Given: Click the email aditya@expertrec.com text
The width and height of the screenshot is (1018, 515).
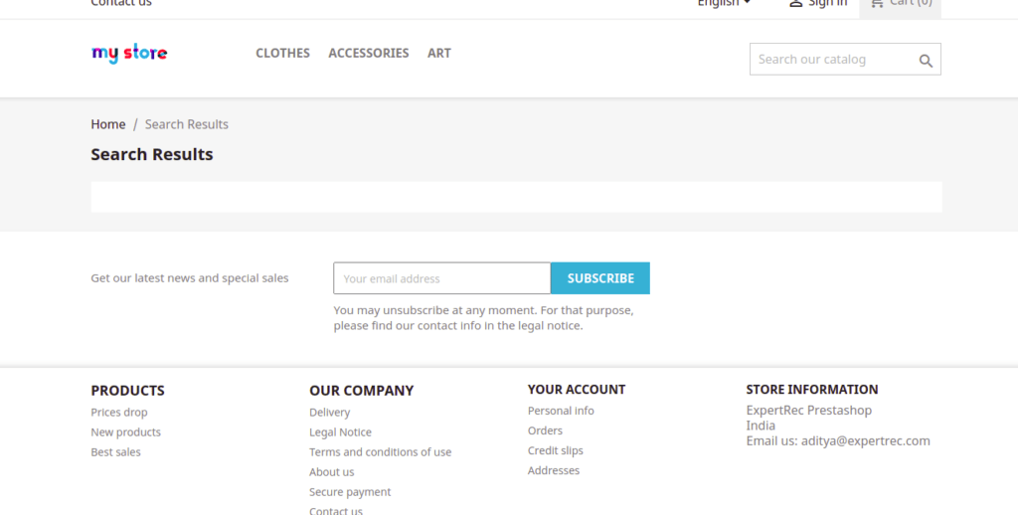Looking at the screenshot, I should (x=866, y=441).
